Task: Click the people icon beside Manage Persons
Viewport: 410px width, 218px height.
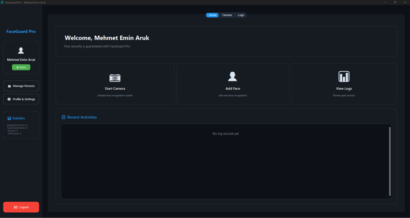Action: 9,86
